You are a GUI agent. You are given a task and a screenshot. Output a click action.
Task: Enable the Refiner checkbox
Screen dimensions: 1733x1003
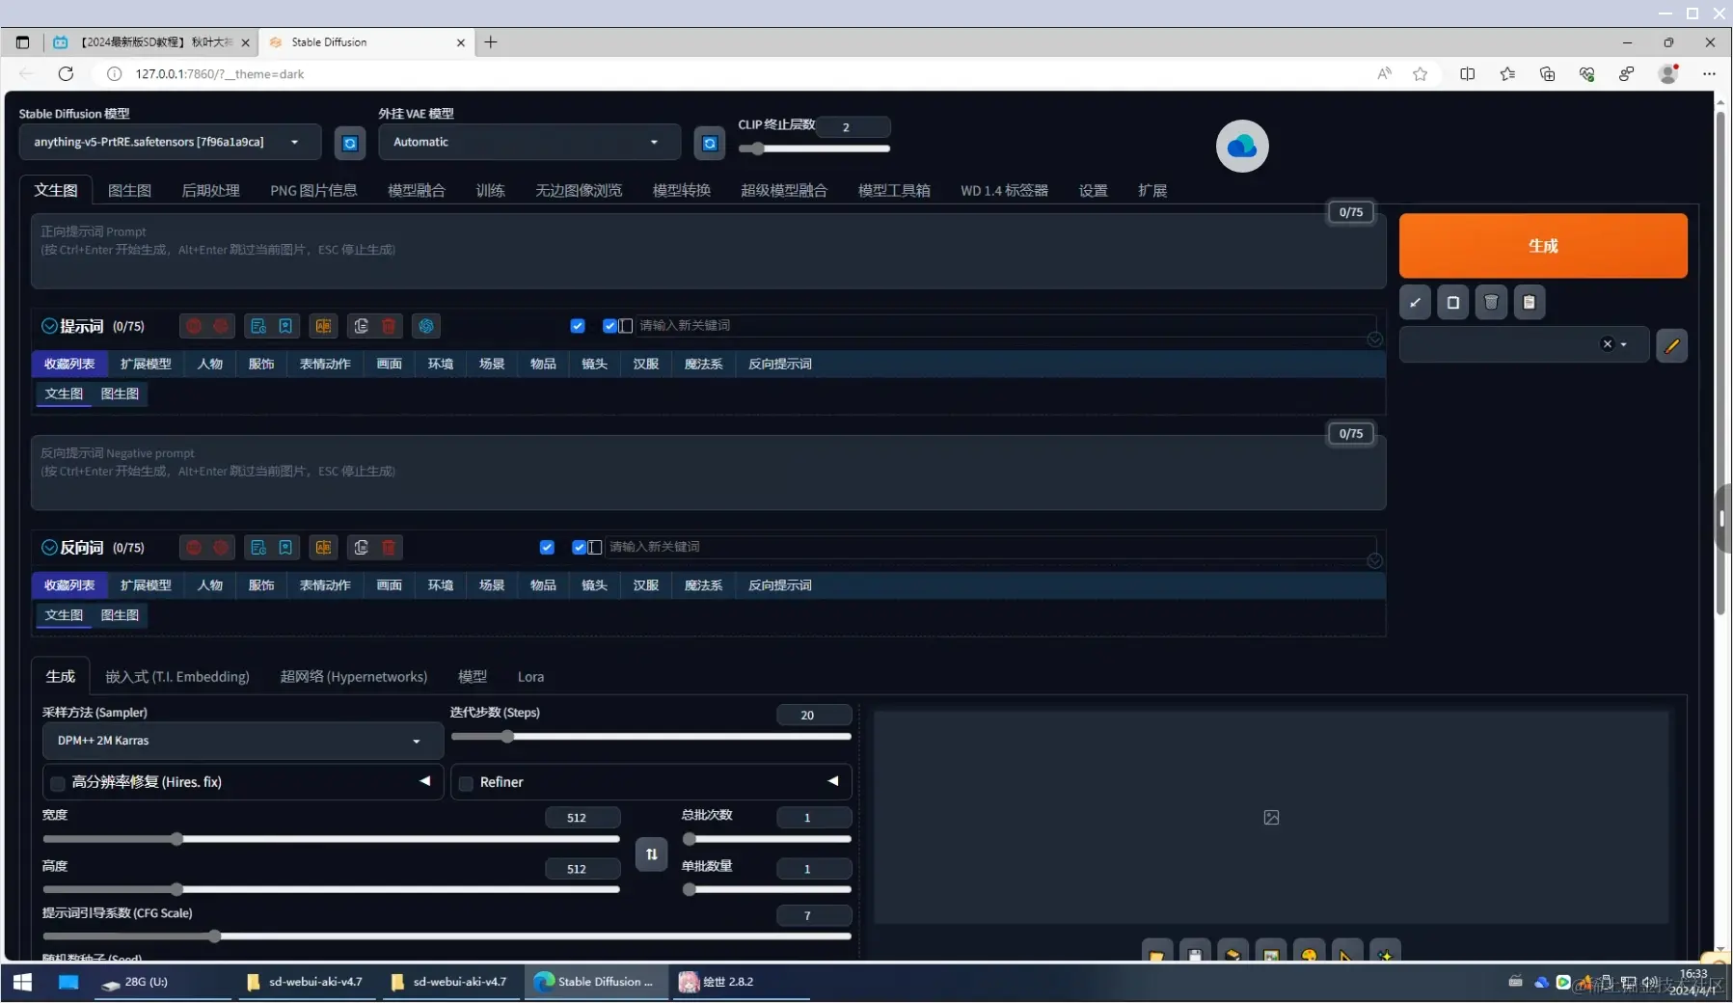[466, 783]
